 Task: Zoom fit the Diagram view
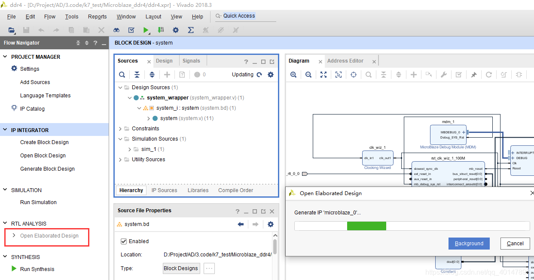click(x=323, y=75)
